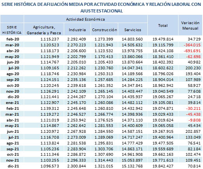Click the SERIE HISTÓRICA header cell
This screenshot has height=169, width=203.
click(12, 30)
